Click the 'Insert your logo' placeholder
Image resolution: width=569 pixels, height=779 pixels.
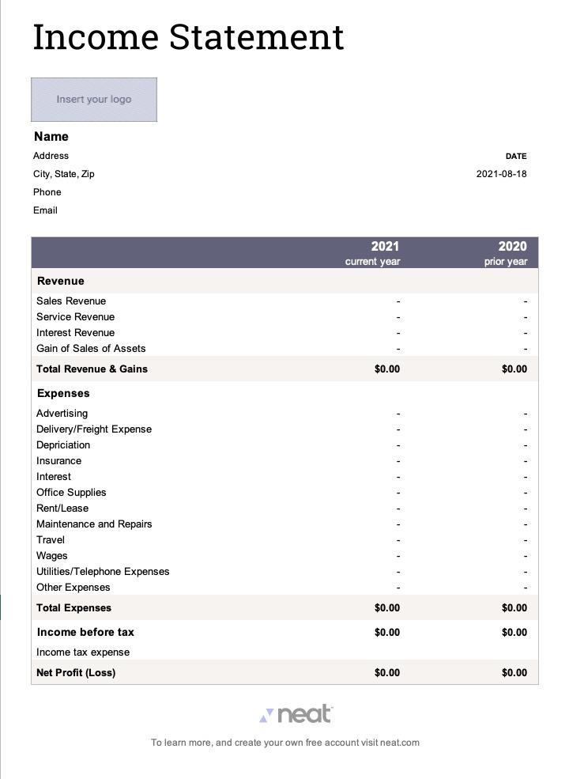point(94,100)
